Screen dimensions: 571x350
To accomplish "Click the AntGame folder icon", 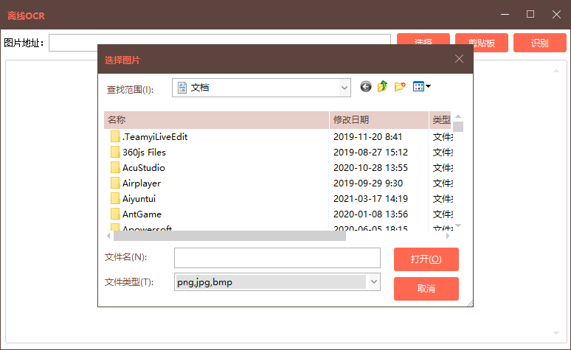I will pos(115,214).
